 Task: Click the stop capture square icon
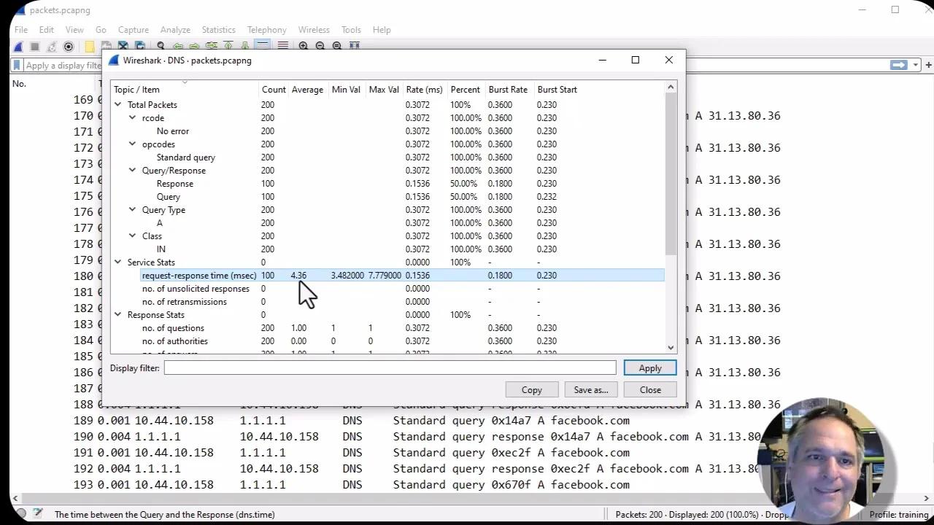click(33, 46)
